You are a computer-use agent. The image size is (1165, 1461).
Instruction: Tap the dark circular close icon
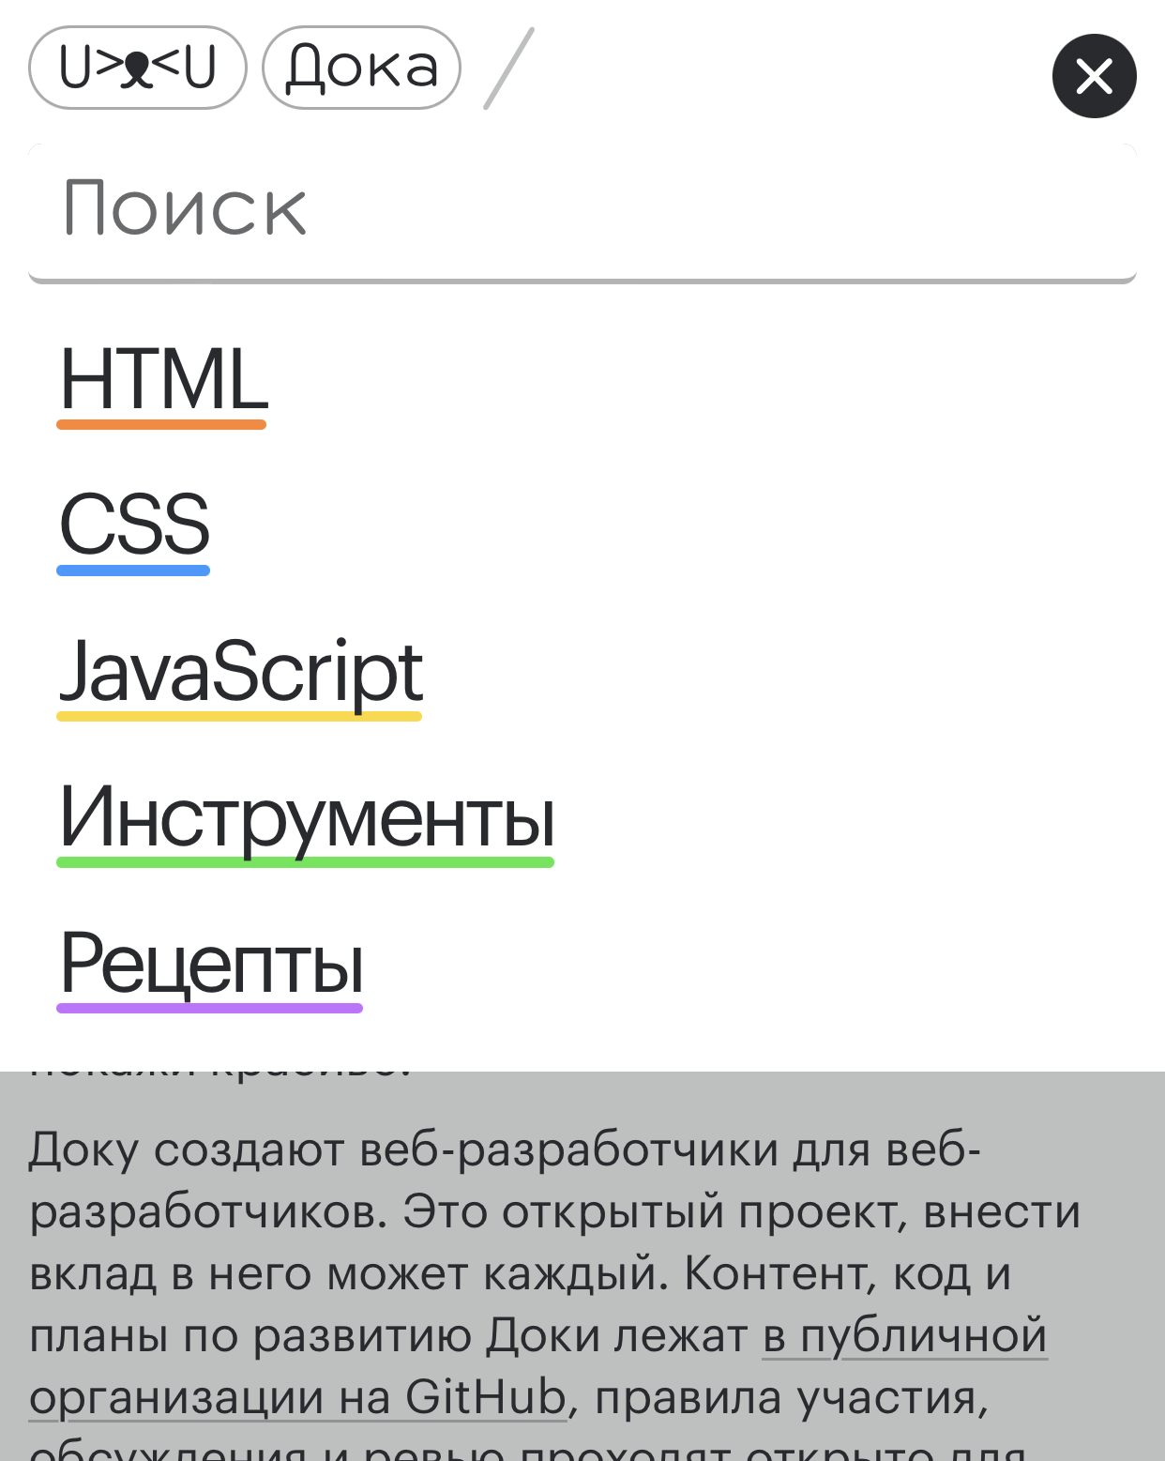click(1094, 76)
